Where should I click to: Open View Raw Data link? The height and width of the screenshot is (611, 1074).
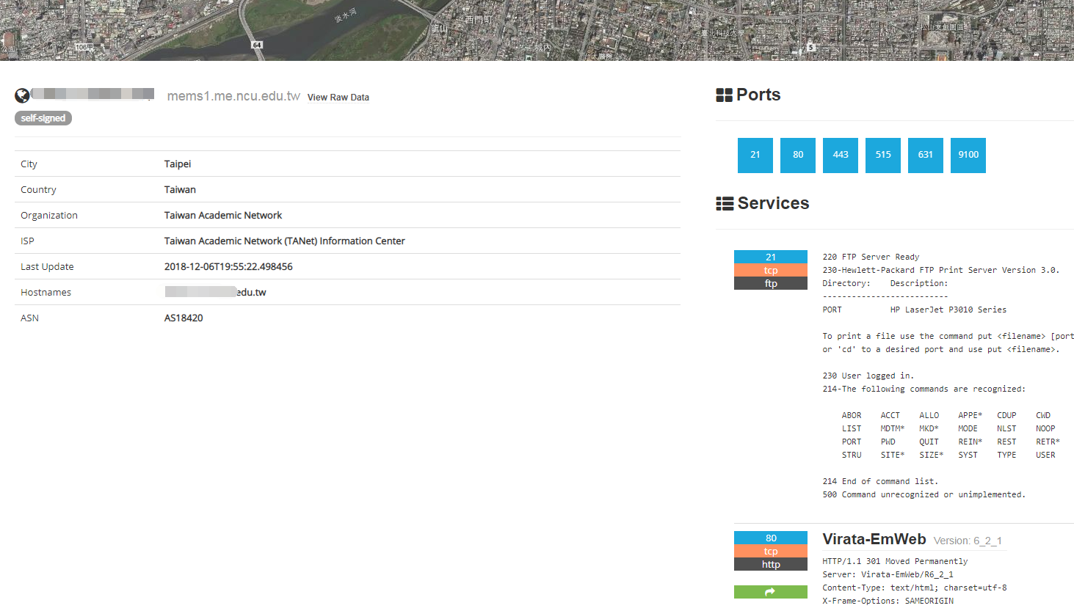click(338, 98)
